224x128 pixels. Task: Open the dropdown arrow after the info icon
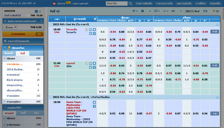point(150,11)
